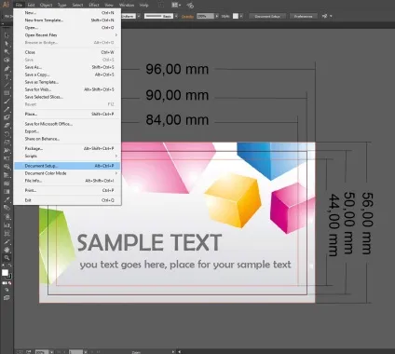Viewport: 395px width, 354px height.
Task: Choose Save for Web... menu item
Action: [x=67, y=89]
